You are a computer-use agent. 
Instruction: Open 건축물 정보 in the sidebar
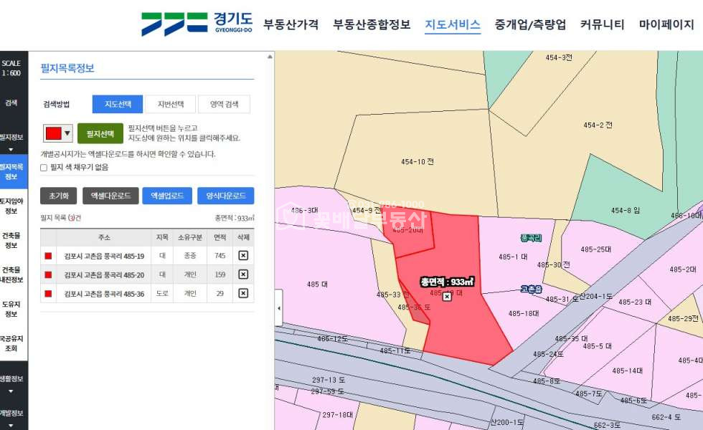click(x=11, y=240)
